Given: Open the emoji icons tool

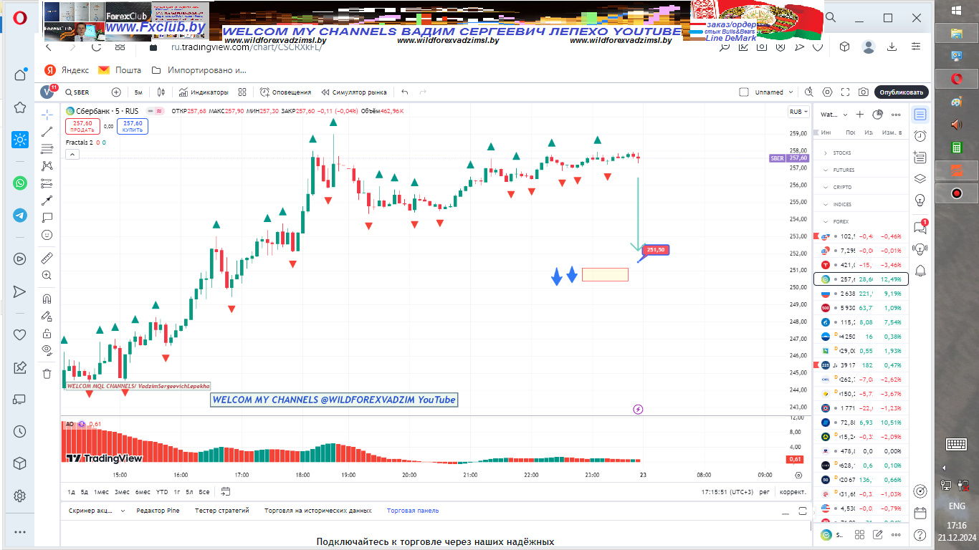Looking at the screenshot, I should click(47, 235).
